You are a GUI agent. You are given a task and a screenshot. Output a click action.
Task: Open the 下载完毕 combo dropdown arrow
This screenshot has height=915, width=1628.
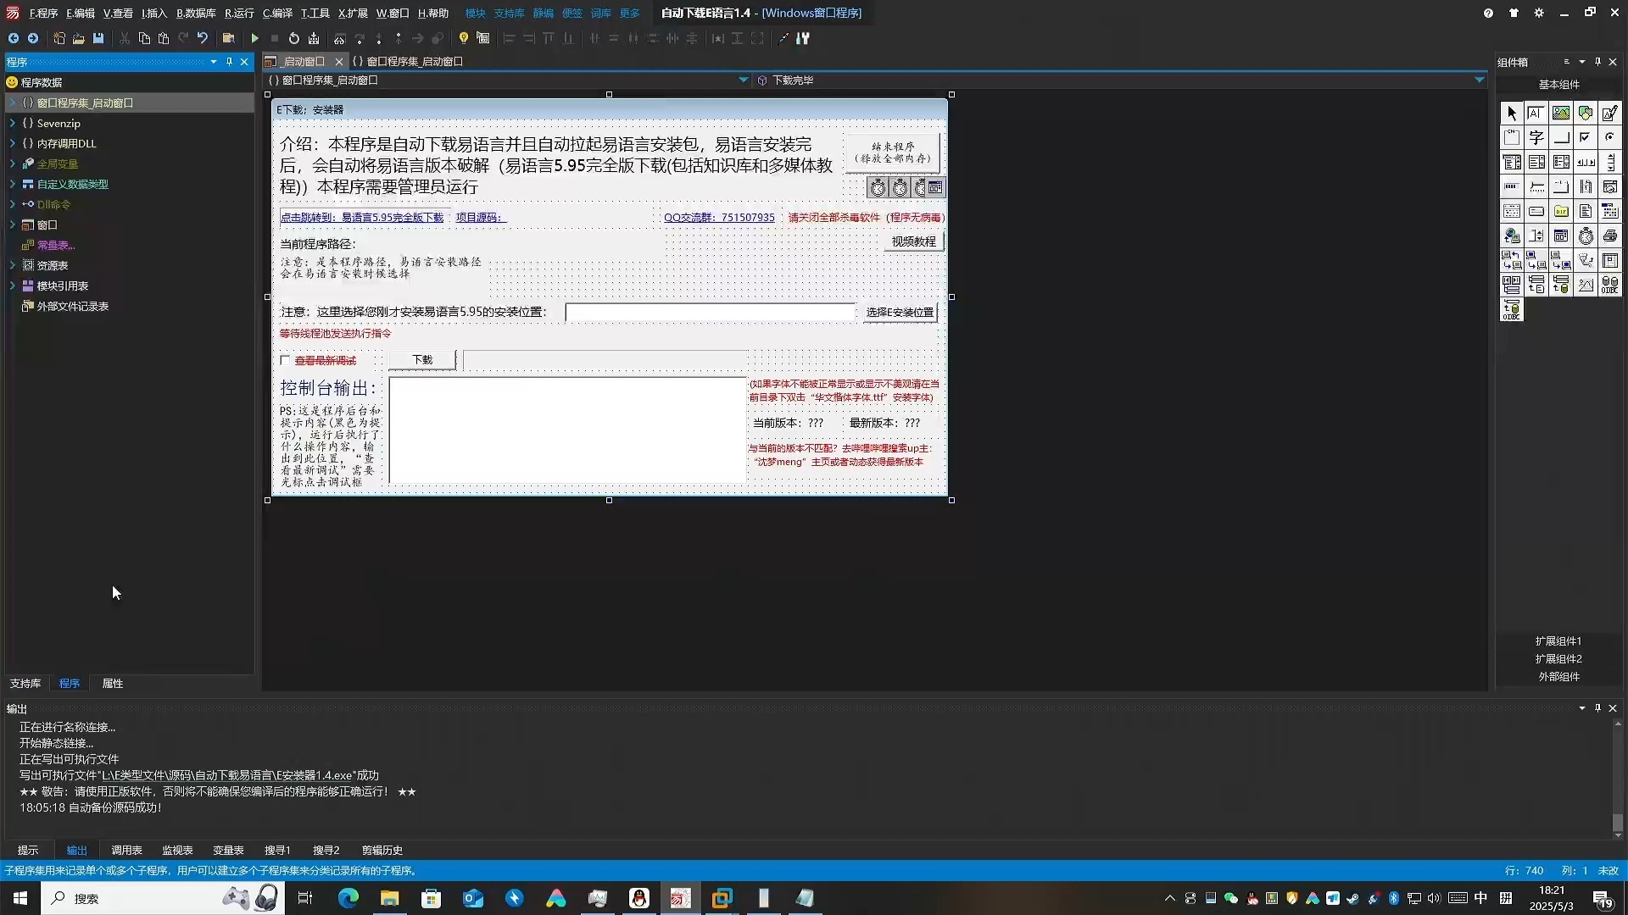point(1479,80)
